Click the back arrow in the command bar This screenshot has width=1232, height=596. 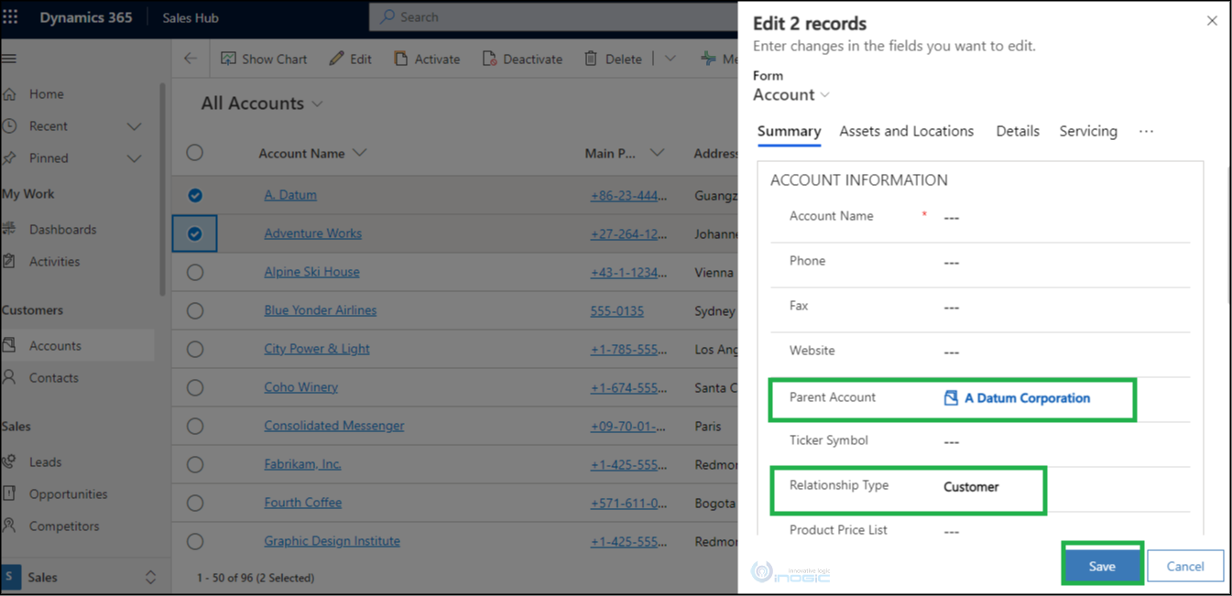pyautogui.click(x=191, y=59)
